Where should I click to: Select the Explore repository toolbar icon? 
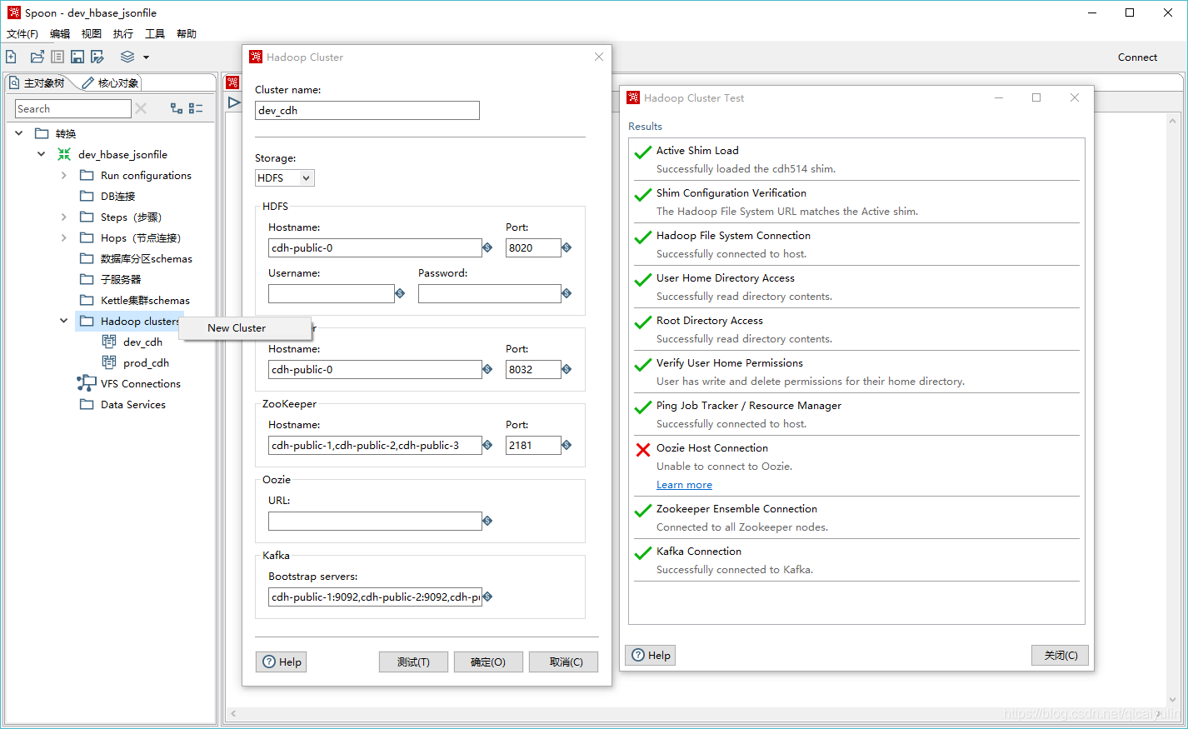point(57,56)
